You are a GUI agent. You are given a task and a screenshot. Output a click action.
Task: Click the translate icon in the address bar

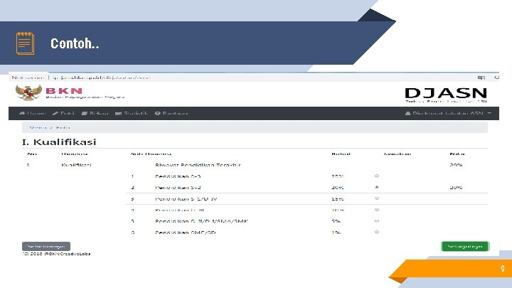[x=481, y=78]
